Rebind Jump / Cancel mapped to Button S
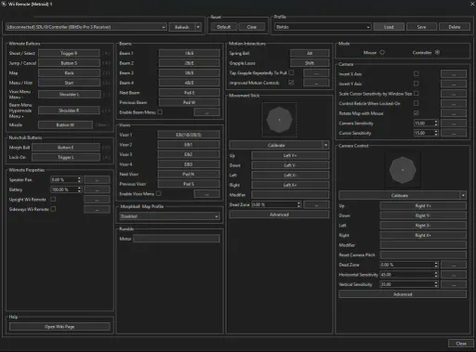Screen dimensions: 476x352 pyautogui.click(x=69, y=63)
